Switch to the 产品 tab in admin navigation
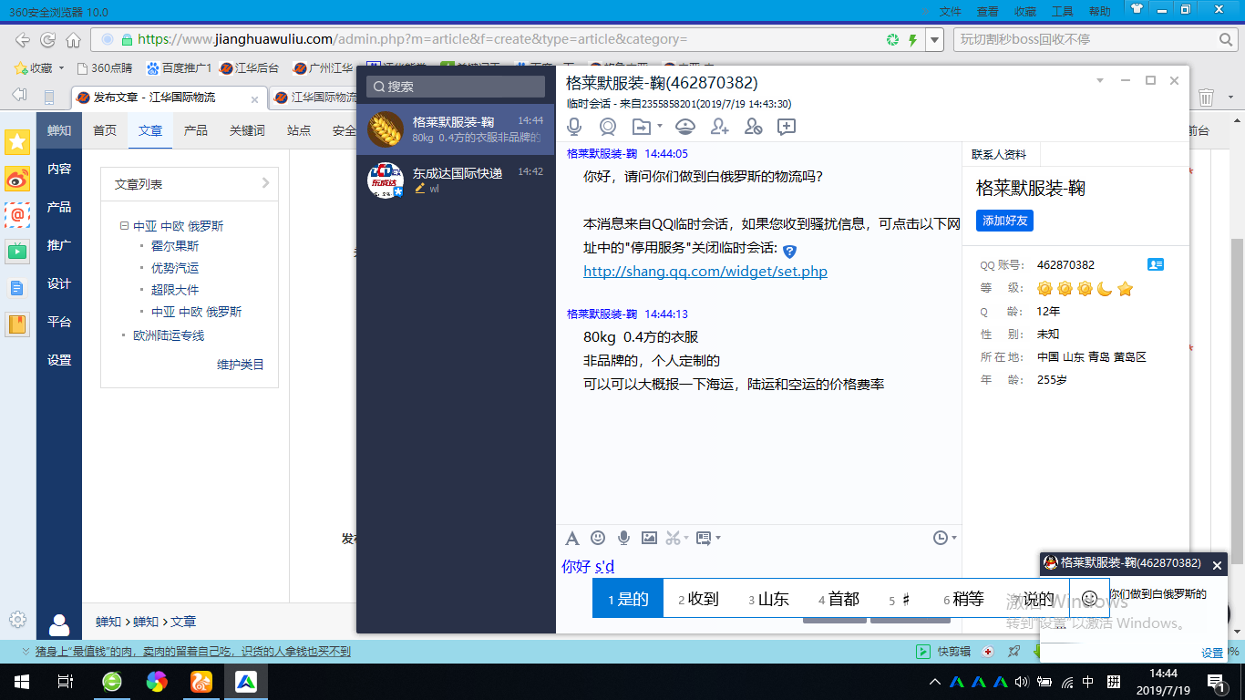The image size is (1245, 700). click(196, 130)
